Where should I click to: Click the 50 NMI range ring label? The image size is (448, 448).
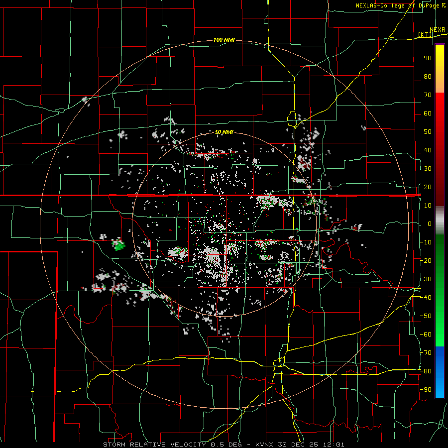[224, 132]
